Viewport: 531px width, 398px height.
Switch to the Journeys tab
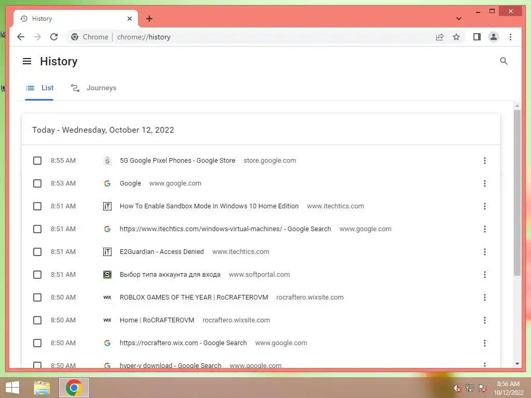(x=93, y=88)
